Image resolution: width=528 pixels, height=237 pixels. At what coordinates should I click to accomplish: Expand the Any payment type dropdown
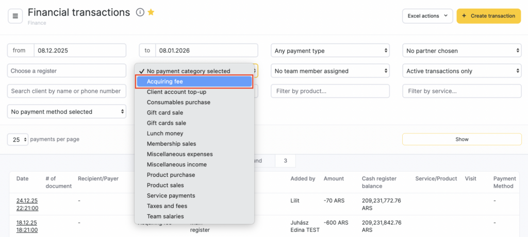pyautogui.click(x=330, y=50)
